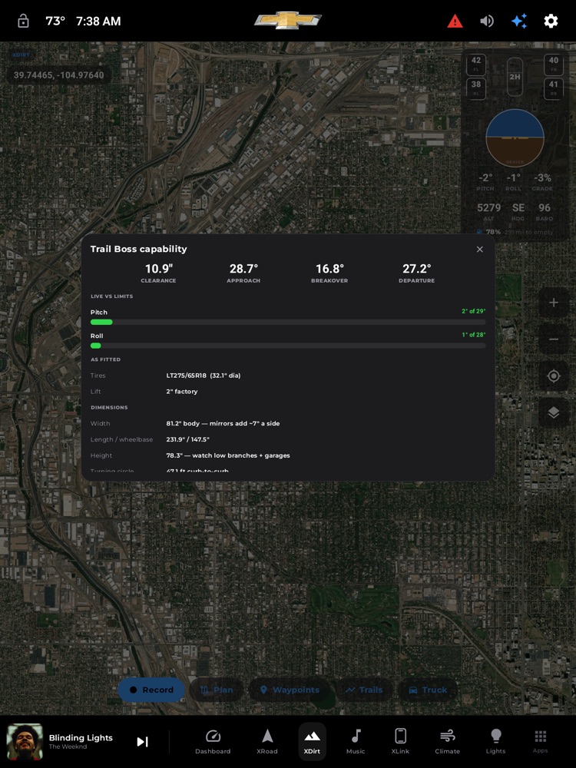Tap the lock icon in top bar

tap(23, 21)
